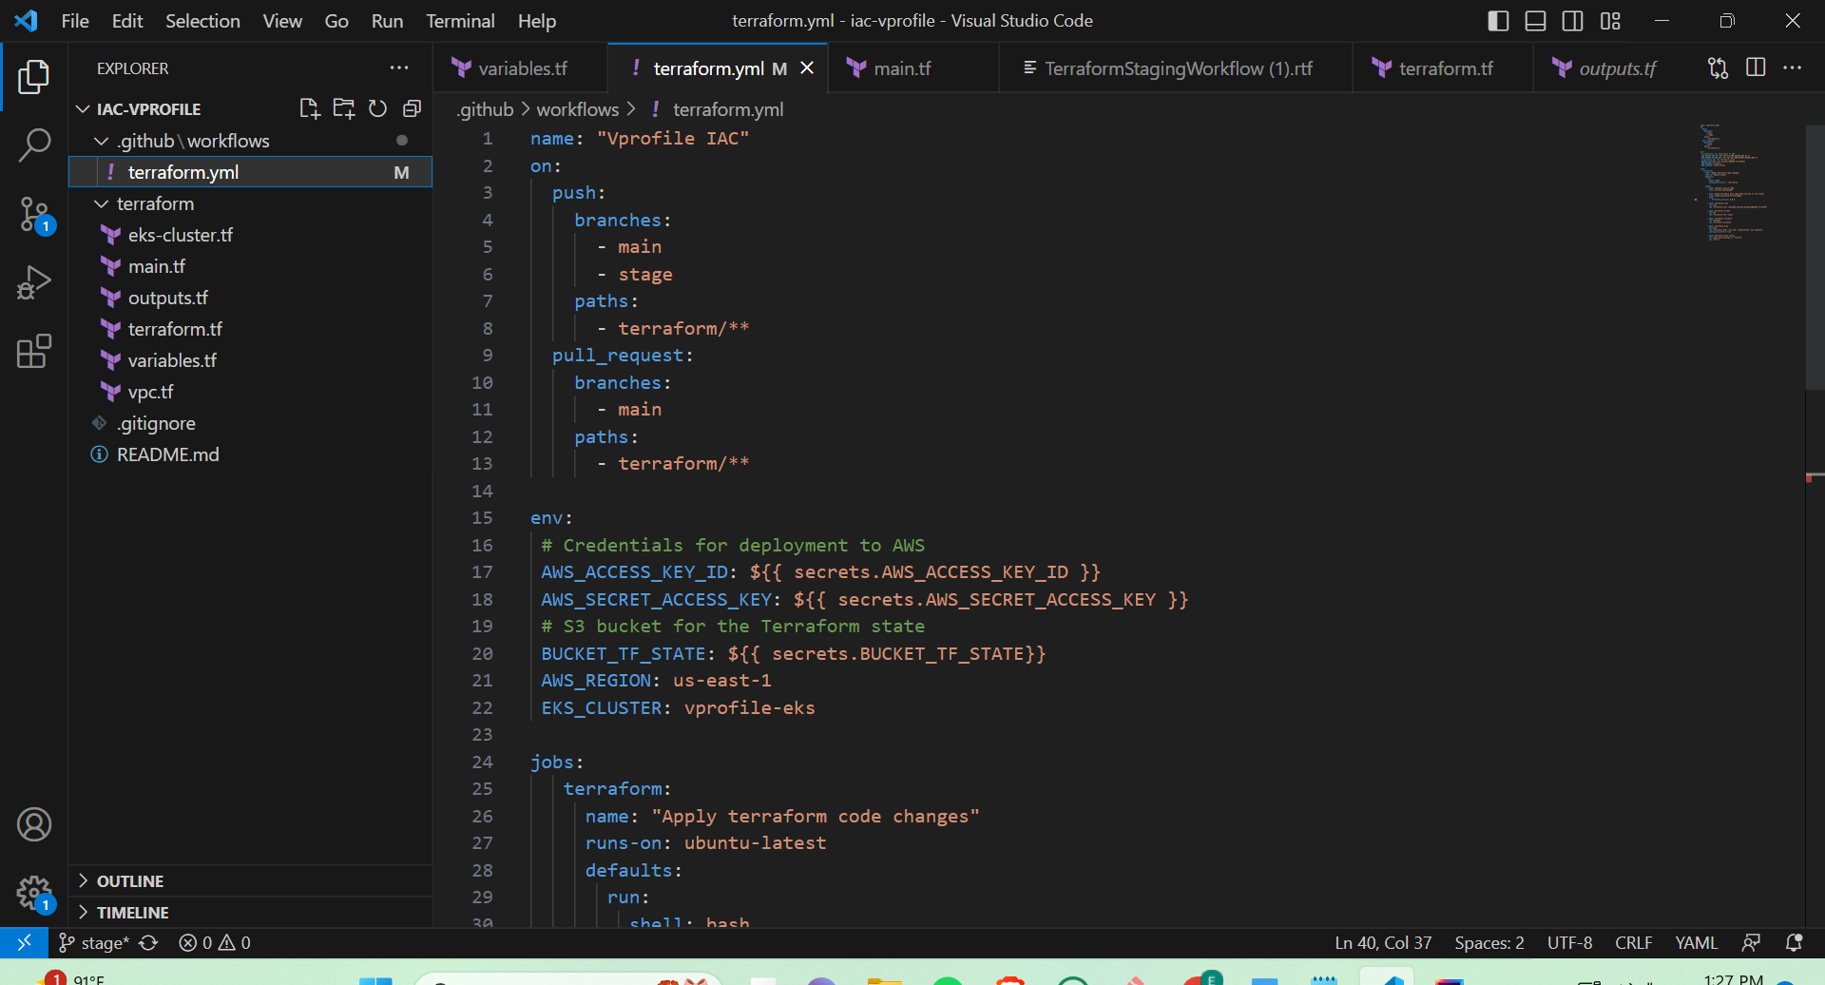Open .gitignore file

(x=251, y=423)
